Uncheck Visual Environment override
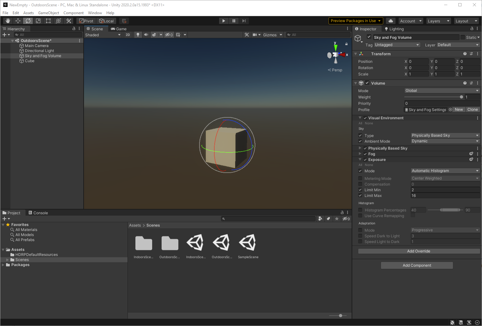The height and width of the screenshot is (326, 482). point(365,118)
